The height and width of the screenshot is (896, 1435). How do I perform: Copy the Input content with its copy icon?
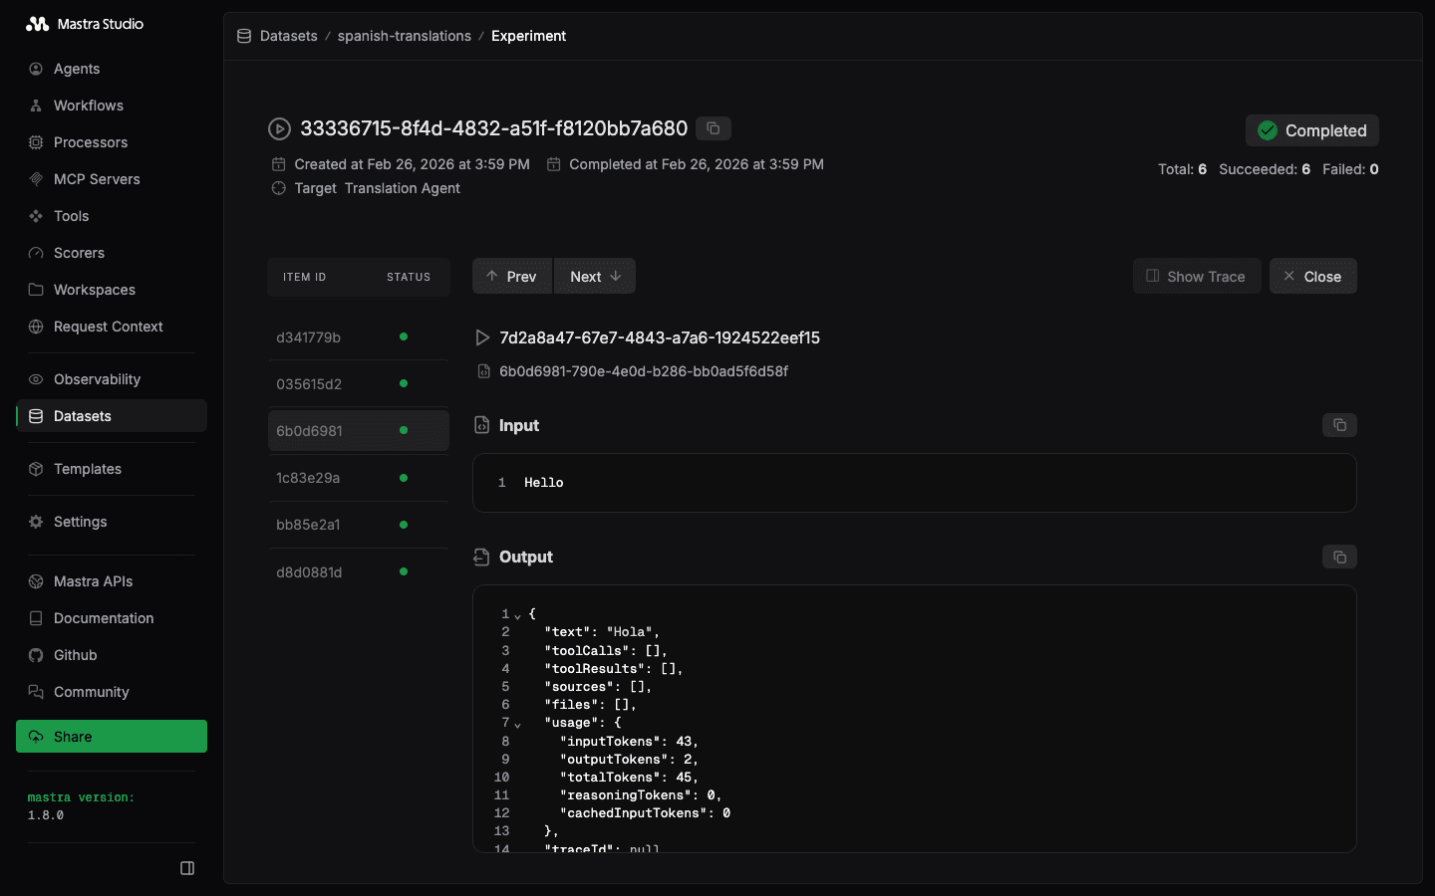coord(1339,425)
